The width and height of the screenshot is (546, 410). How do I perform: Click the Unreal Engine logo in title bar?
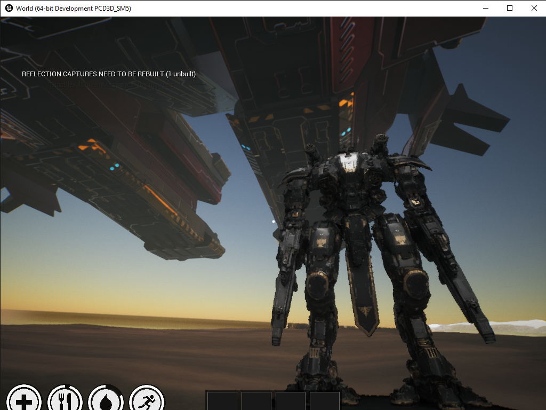(x=9, y=8)
